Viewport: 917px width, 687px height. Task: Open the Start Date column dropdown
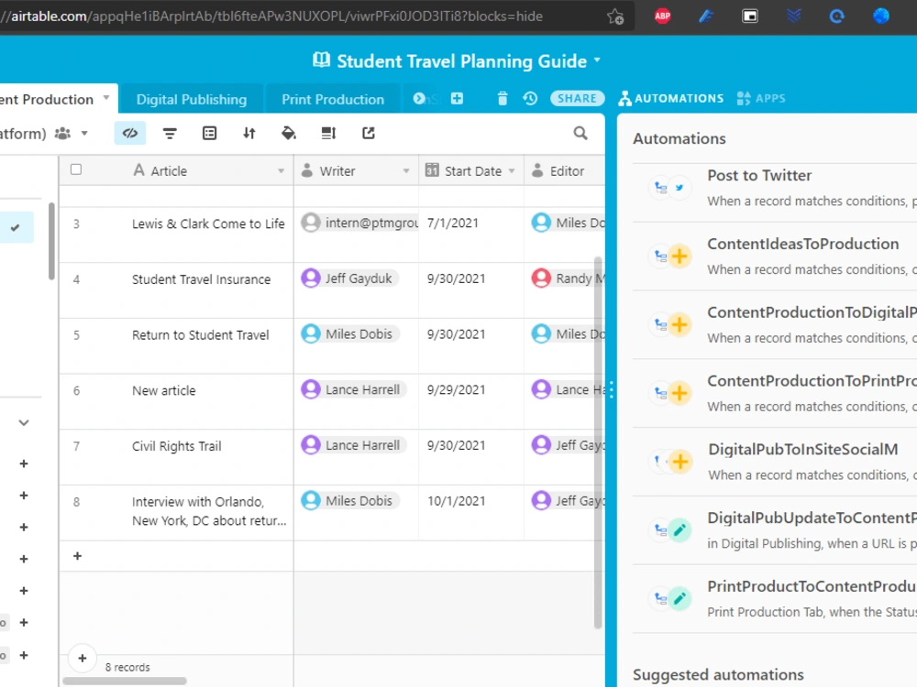512,171
